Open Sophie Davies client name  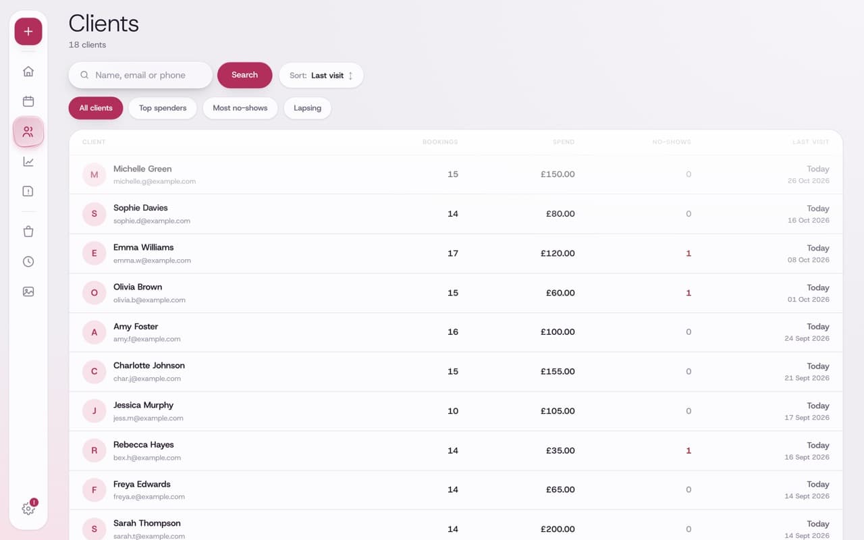pyautogui.click(x=140, y=208)
